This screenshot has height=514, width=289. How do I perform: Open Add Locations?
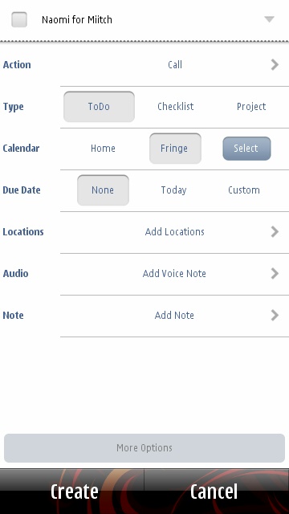(x=175, y=232)
